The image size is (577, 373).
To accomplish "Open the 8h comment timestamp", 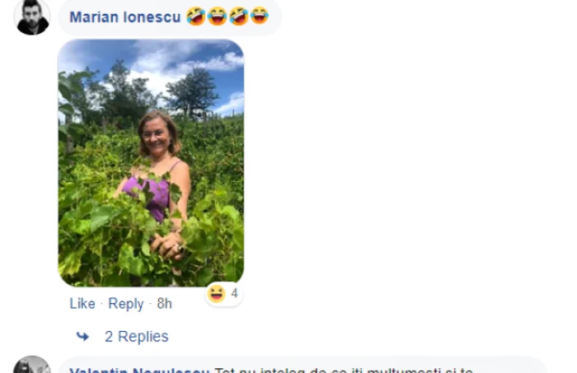I will (x=165, y=304).
